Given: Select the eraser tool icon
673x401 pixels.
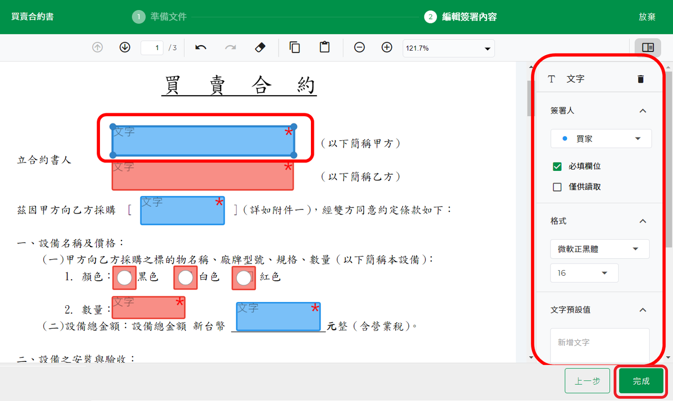Looking at the screenshot, I should pyautogui.click(x=260, y=48).
